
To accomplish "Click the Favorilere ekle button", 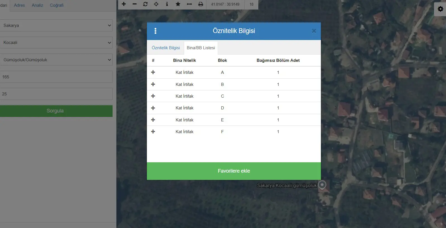I will pos(234,171).
